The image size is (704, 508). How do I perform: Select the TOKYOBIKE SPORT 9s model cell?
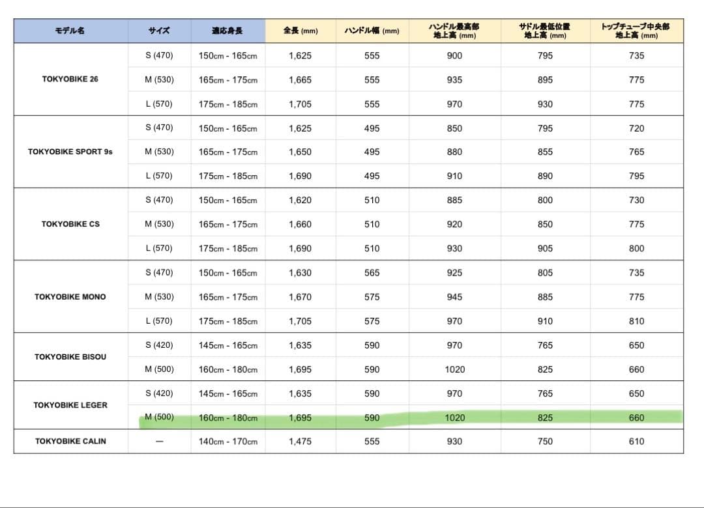pyautogui.click(x=70, y=152)
